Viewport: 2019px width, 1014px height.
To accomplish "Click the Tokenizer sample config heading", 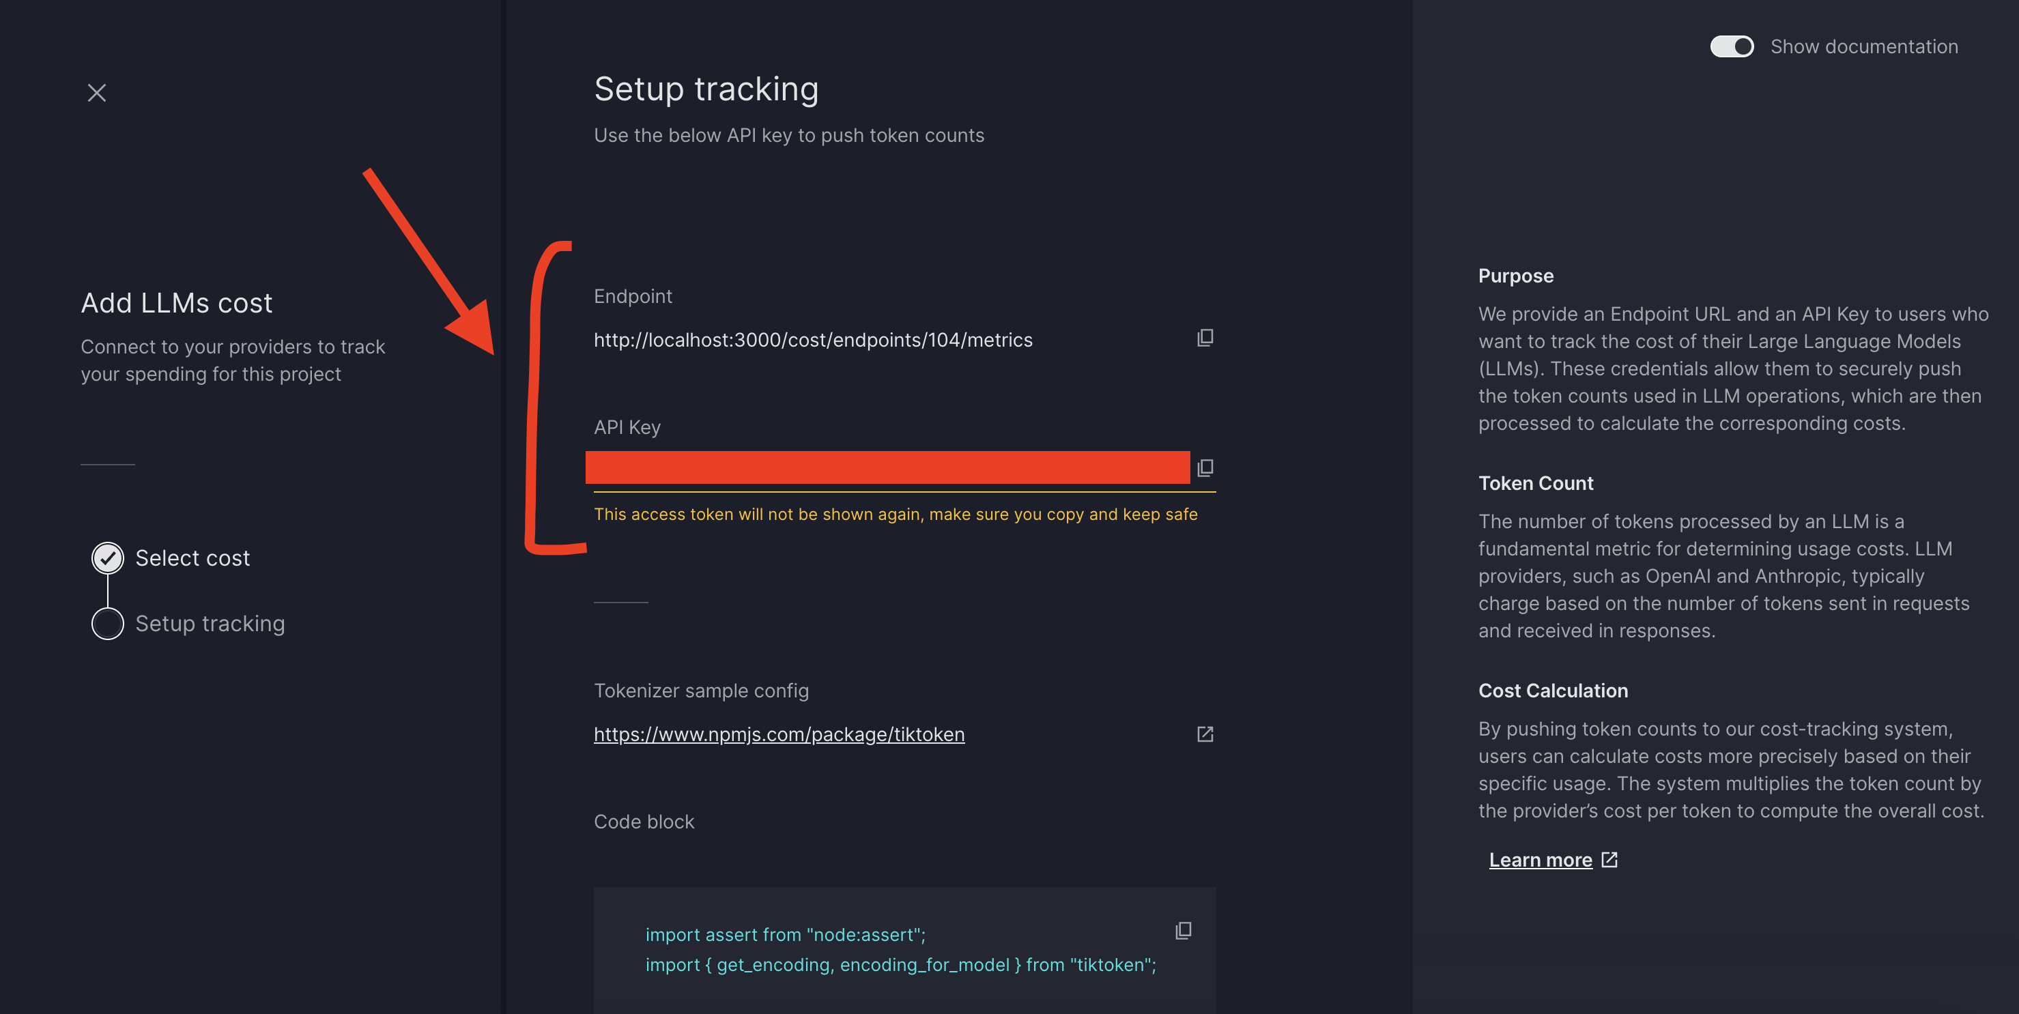I will click(x=702, y=691).
